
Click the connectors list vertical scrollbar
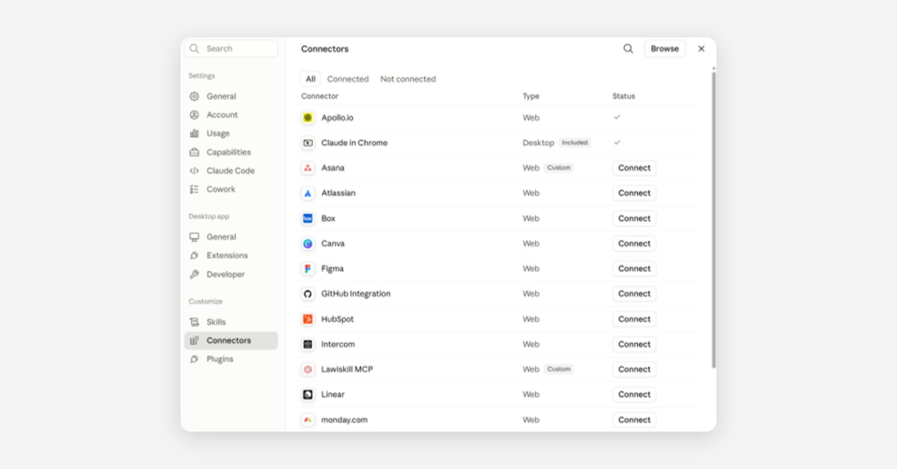tap(713, 220)
